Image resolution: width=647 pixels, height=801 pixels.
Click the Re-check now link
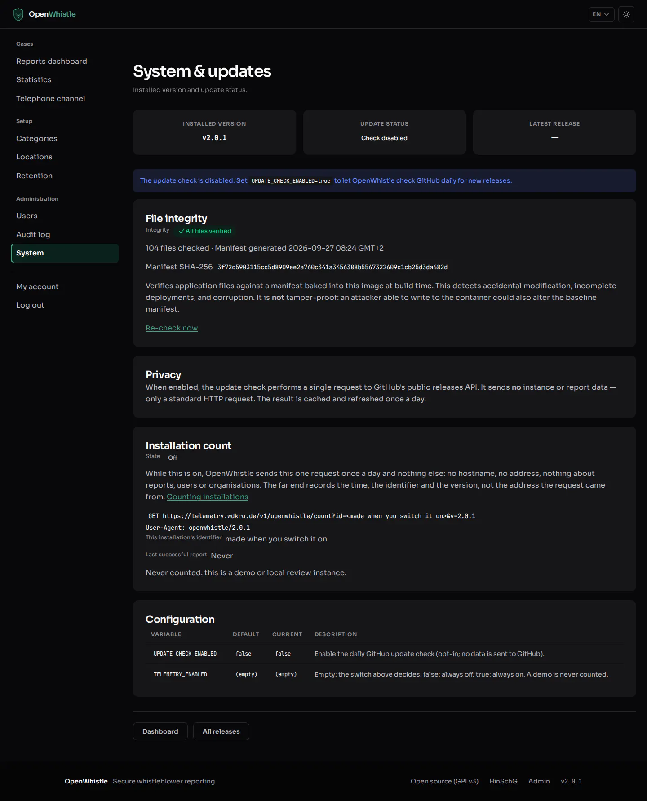click(x=172, y=328)
